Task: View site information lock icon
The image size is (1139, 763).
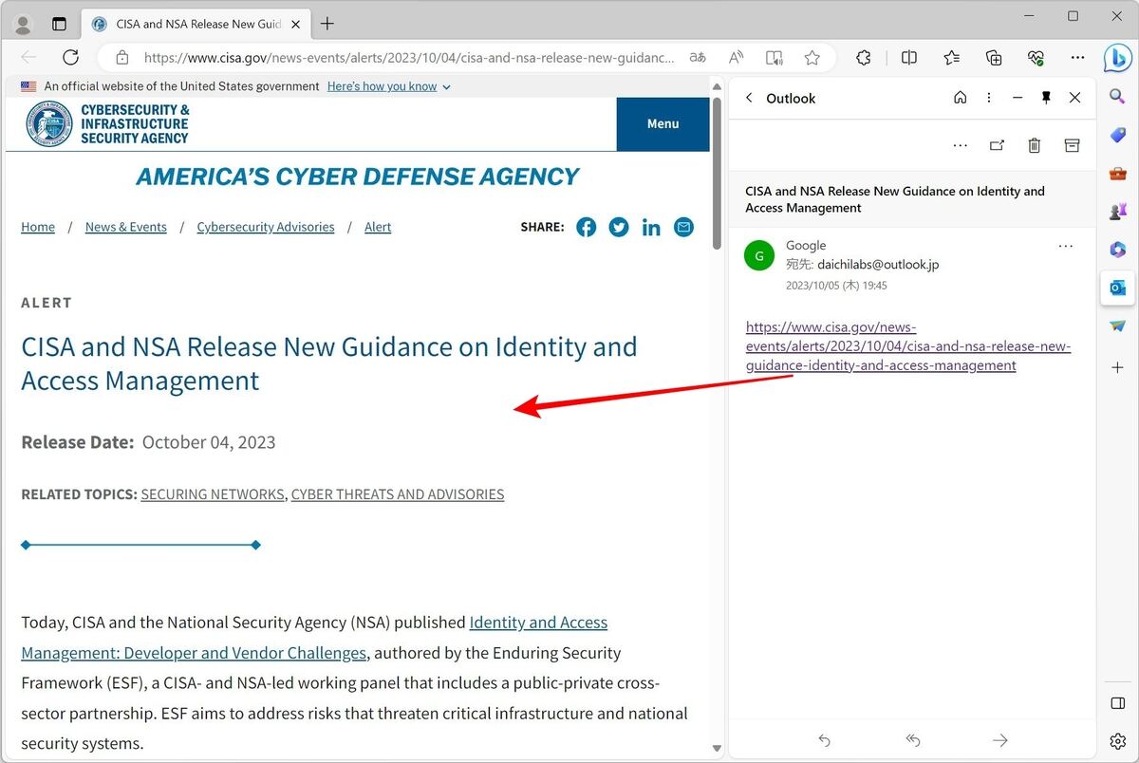Action: [121, 57]
